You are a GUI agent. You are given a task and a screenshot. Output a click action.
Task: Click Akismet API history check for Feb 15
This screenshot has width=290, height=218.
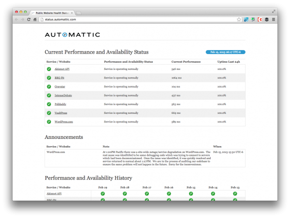(x=191, y=193)
